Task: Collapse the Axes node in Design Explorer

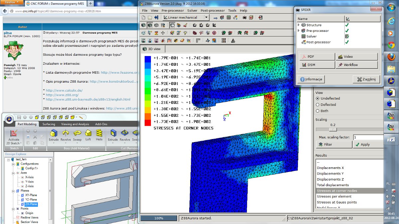Action: 14,173
